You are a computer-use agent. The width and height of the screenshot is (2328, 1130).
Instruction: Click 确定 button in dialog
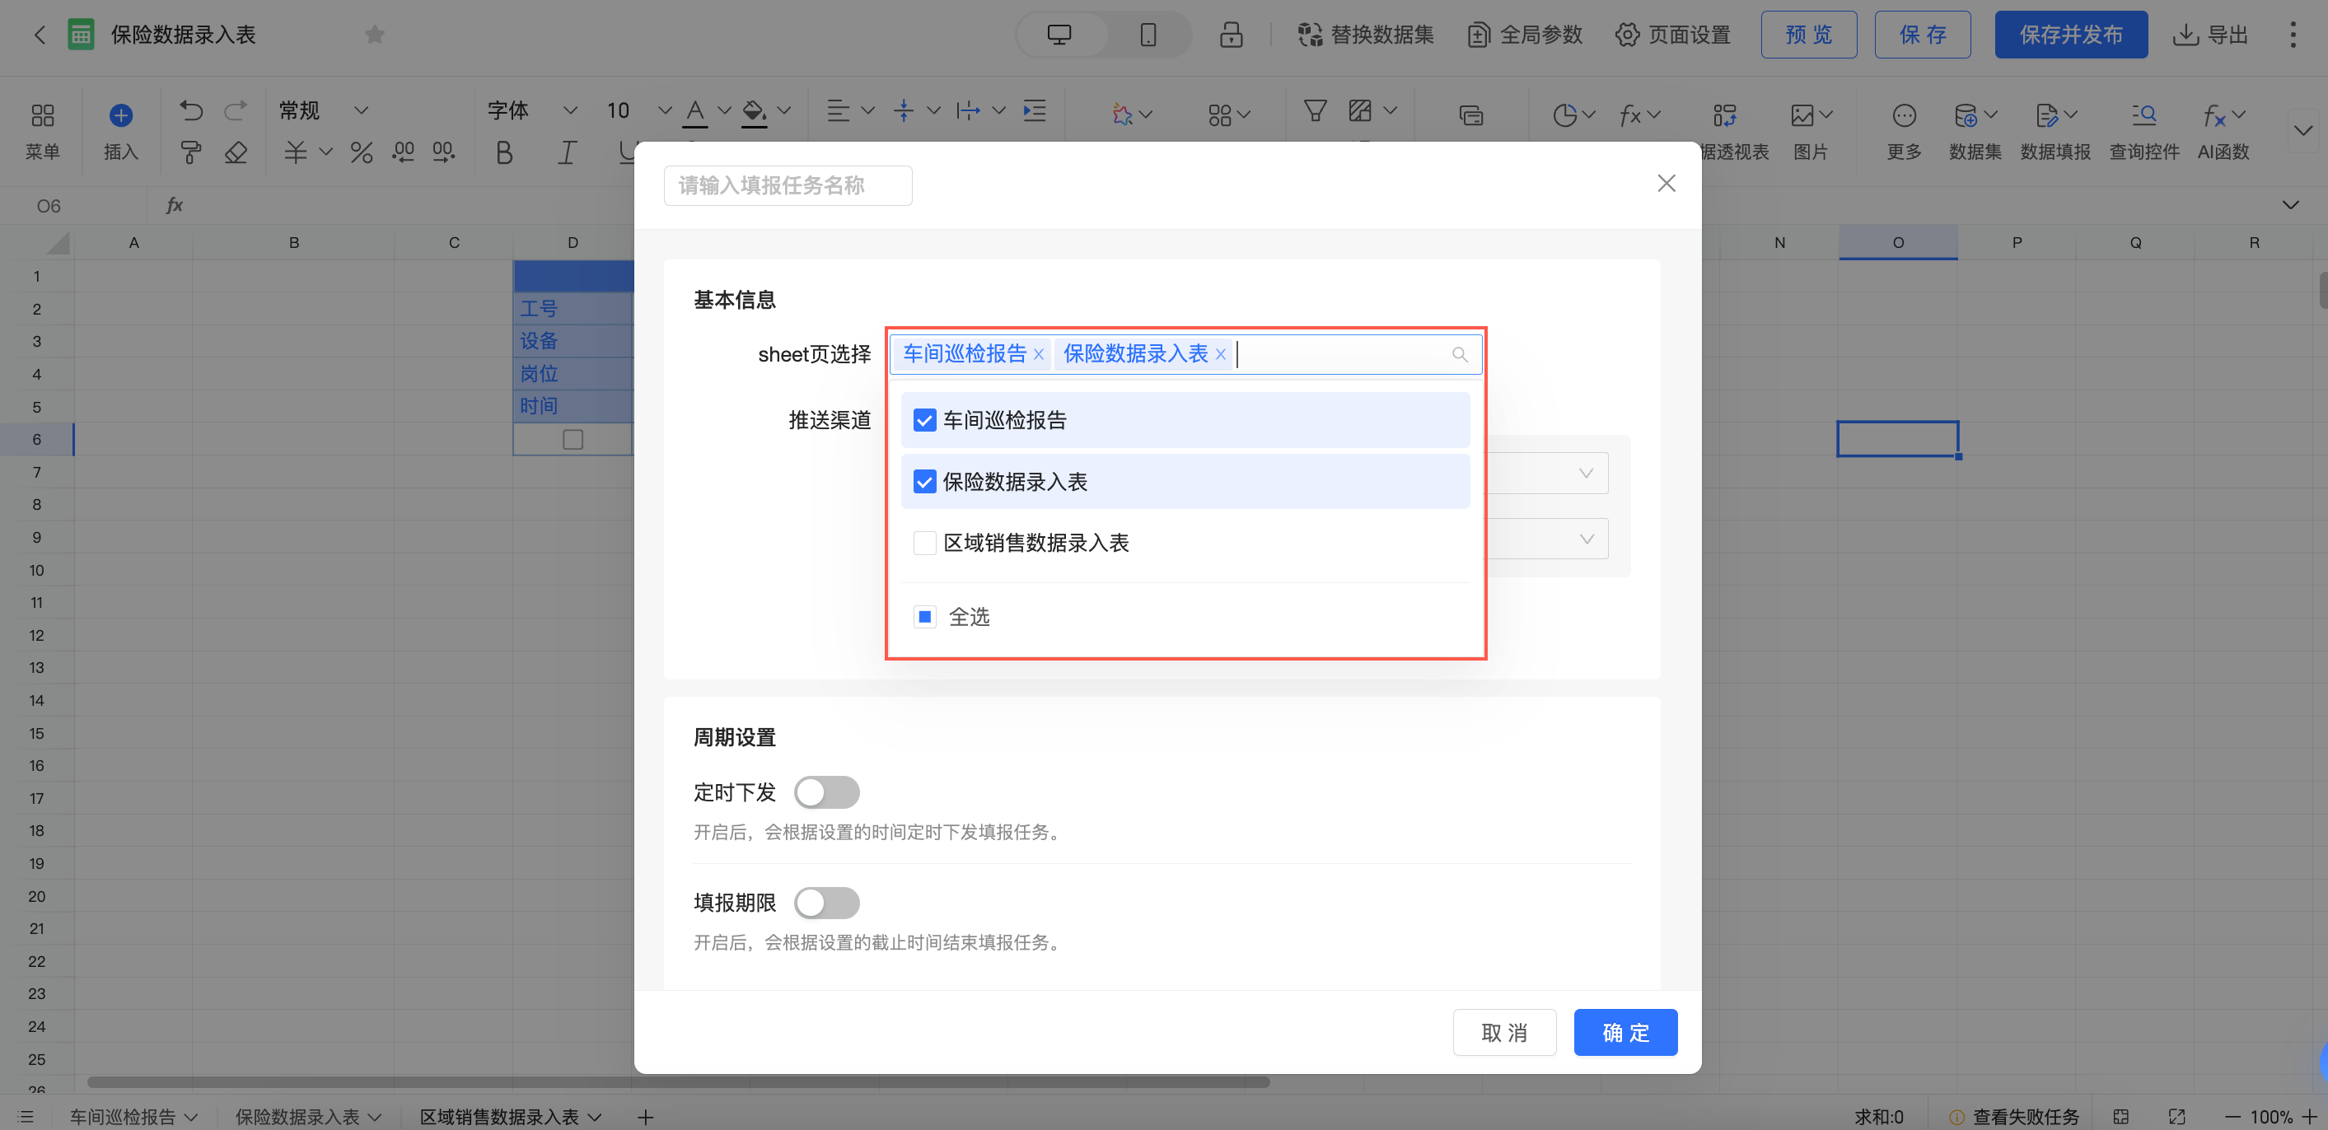[1624, 1033]
